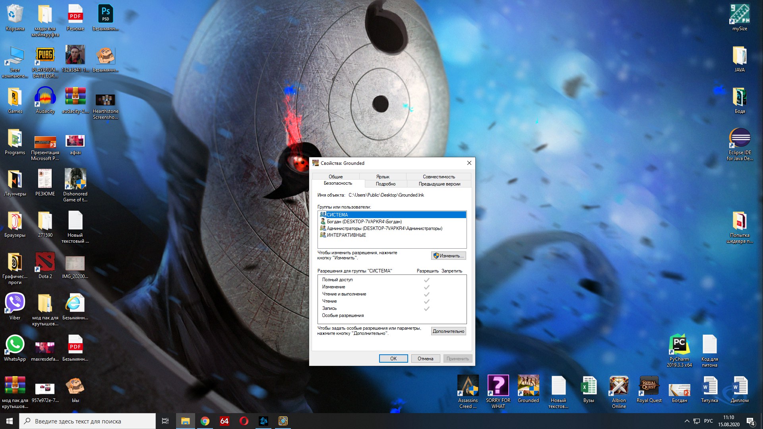The height and width of the screenshot is (429, 763).
Task: Select the Grounded desktop shortcut
Action: (528, 389)
